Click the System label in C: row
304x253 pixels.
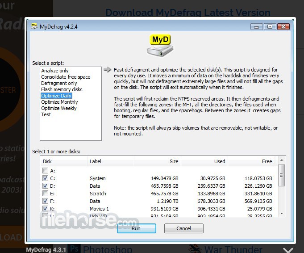click(97, 178)
